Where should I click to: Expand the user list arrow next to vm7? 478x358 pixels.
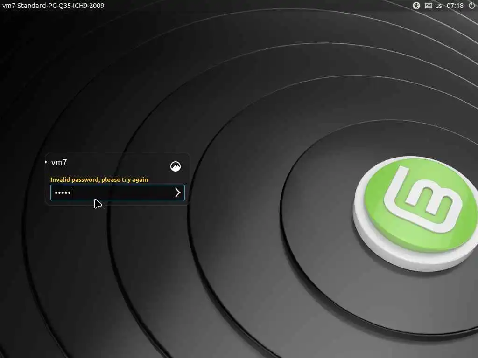[46, 162]
